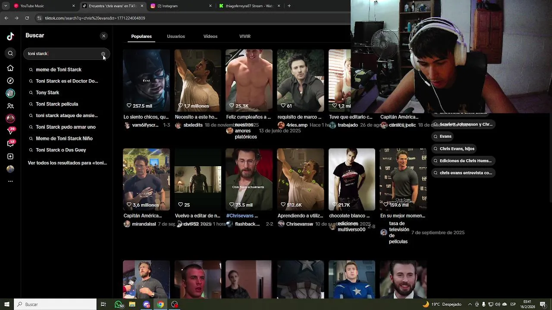Select suggestion Toni Starck es el Doctor

click(x=67, y=81)
